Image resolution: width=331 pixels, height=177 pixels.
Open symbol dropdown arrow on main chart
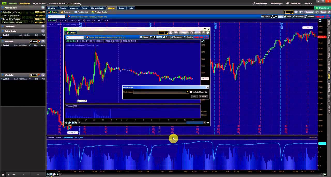click(66, 17)
